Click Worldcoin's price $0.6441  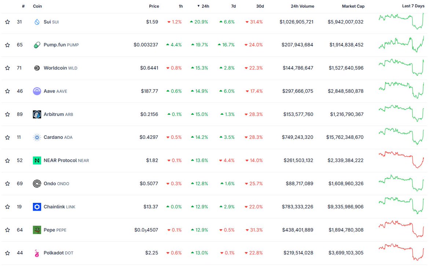pos(149,68)
